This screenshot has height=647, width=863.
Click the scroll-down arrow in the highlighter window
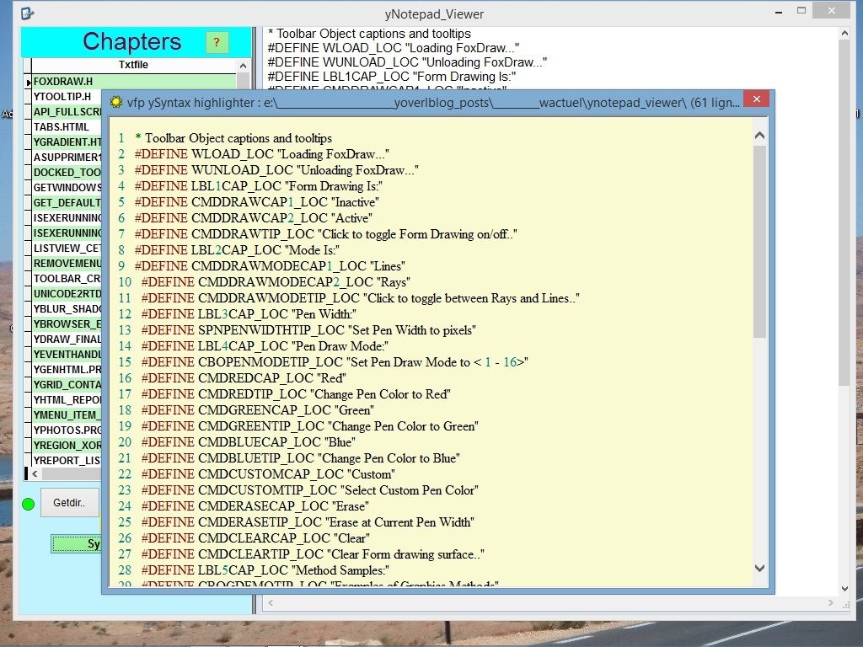click(x=759, y=568)
